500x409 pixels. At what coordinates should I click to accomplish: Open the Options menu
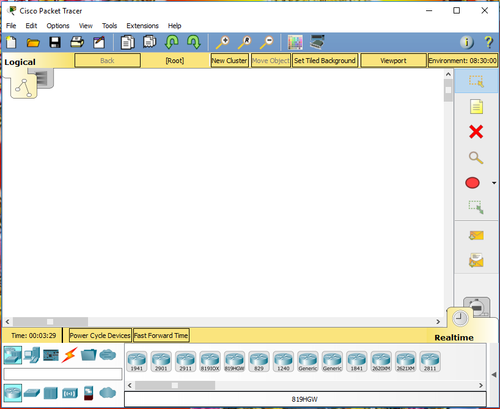(x=57, y=26)
